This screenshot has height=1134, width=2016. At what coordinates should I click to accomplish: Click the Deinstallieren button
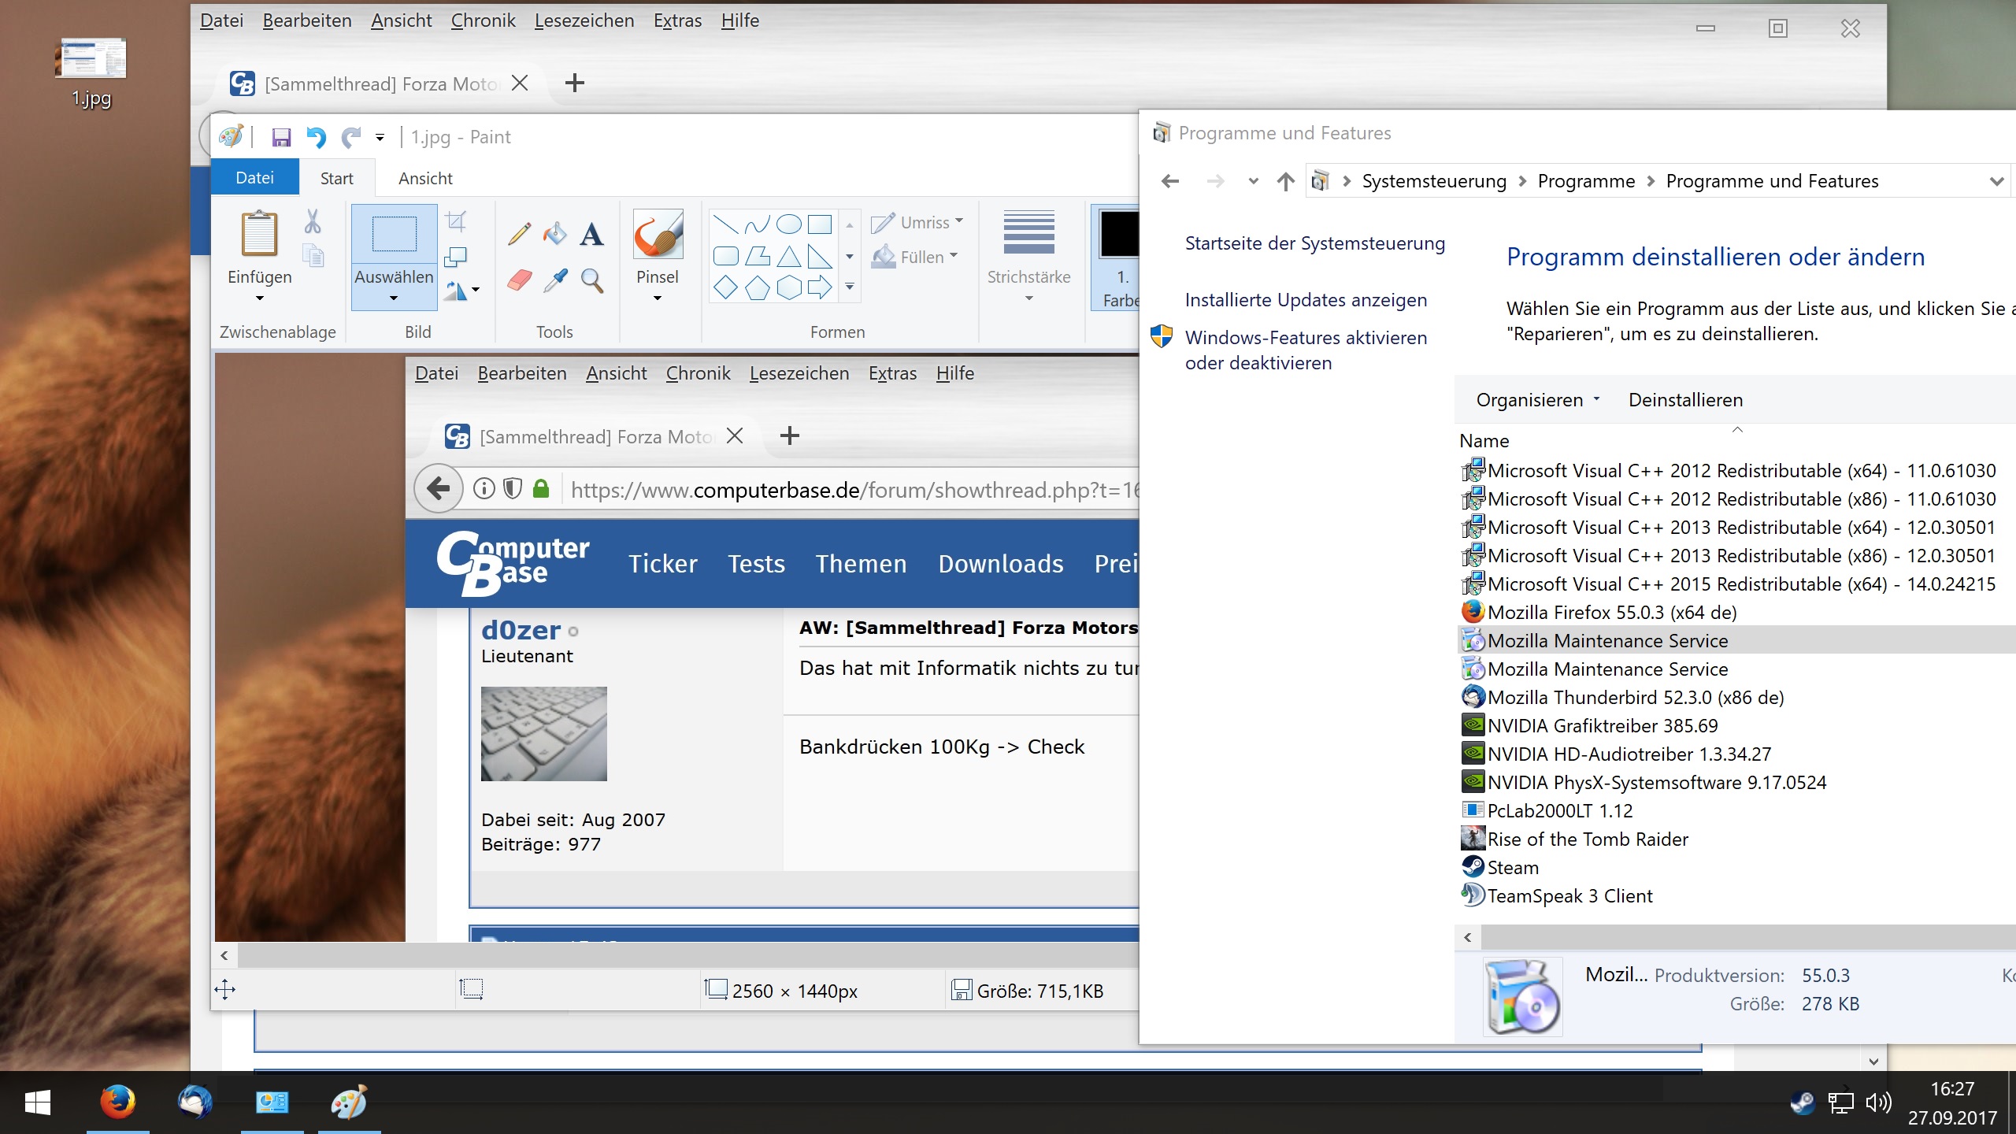tap(1685, 400)
